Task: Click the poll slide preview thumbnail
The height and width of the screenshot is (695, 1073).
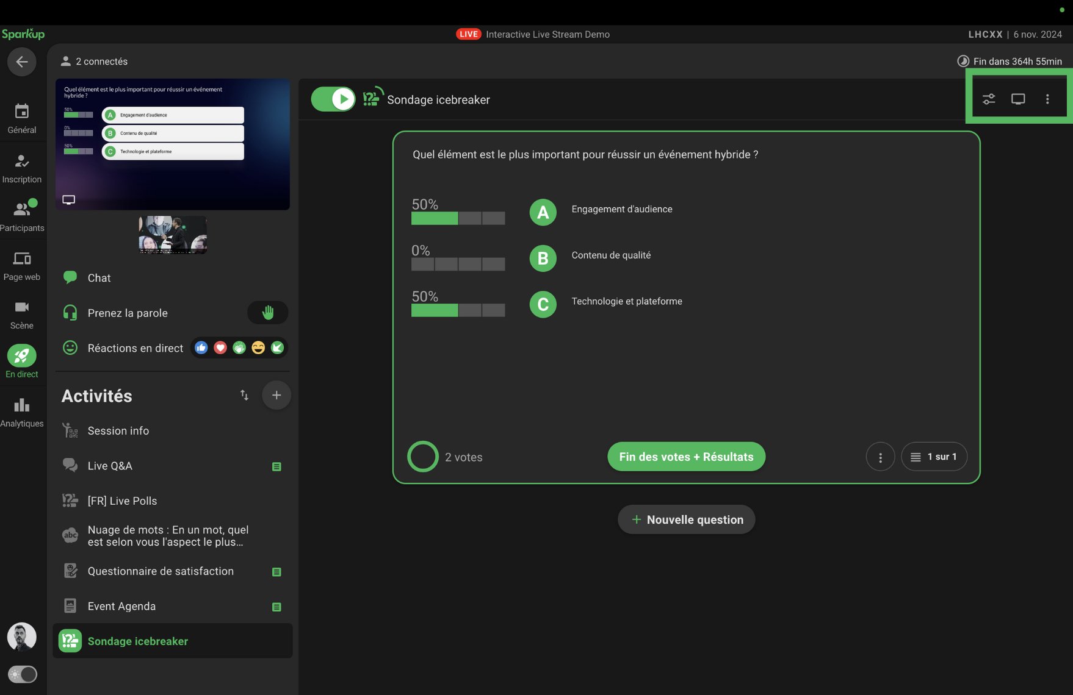Action: coord(173,144)
